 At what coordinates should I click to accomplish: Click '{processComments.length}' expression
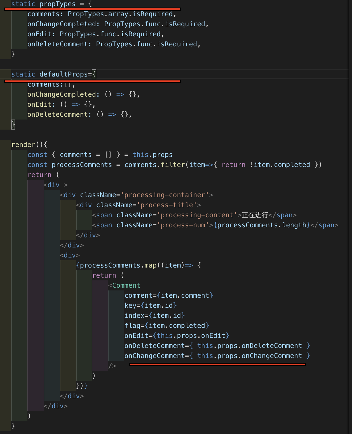262,225
